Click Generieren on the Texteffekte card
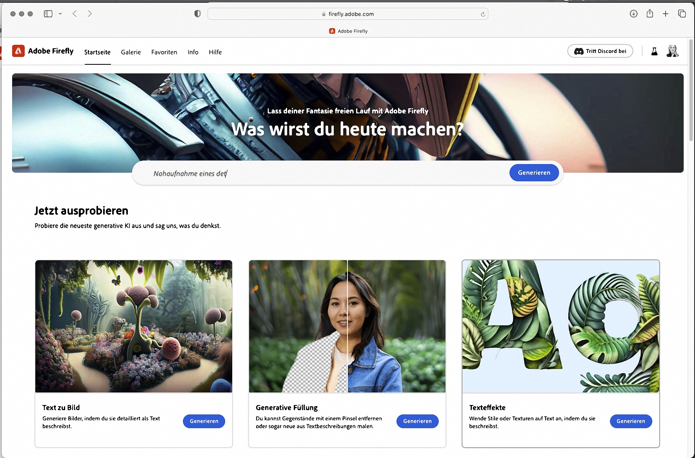 pyautogui.click(x=631, y=421)
